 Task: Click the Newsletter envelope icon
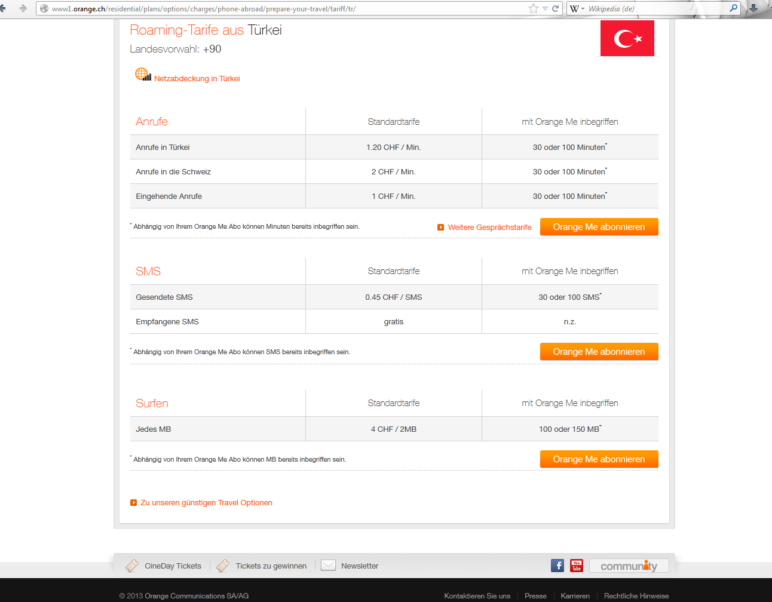[328, 565]
